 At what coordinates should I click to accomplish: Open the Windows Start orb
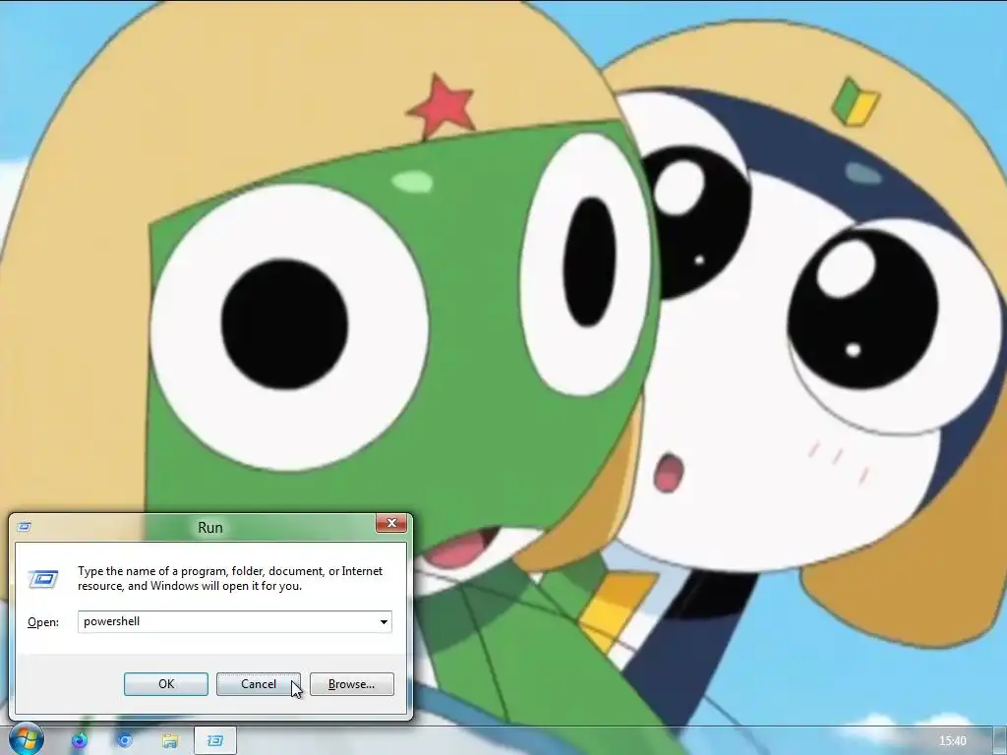pos(26,739)
